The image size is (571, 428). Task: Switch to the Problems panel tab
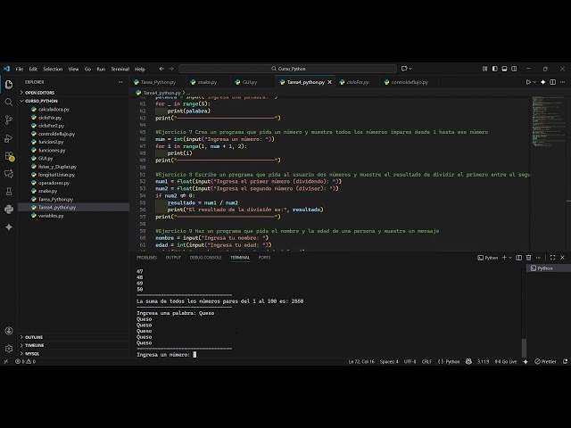pos(146,258)
